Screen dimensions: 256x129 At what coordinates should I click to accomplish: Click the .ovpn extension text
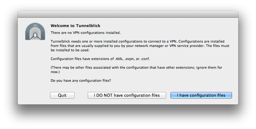click(130, 59)
